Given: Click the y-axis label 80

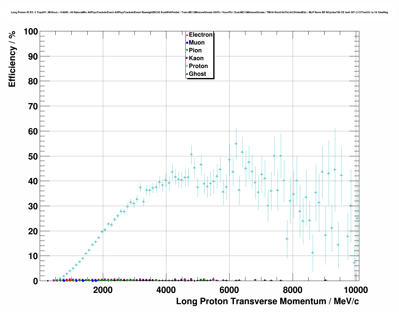Looking at the screenshot, I should (33, 81).
